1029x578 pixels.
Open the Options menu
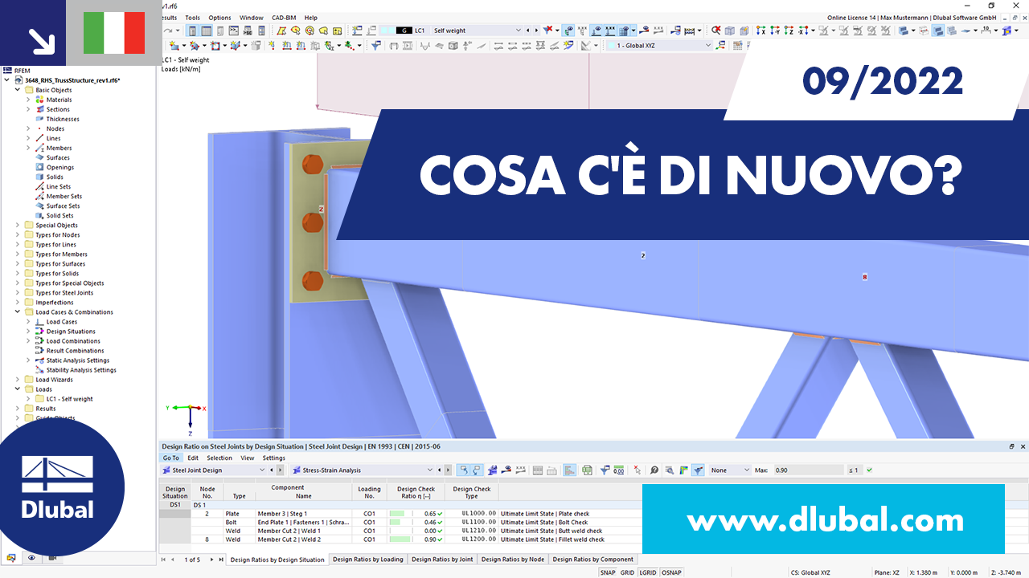[219, 18]
